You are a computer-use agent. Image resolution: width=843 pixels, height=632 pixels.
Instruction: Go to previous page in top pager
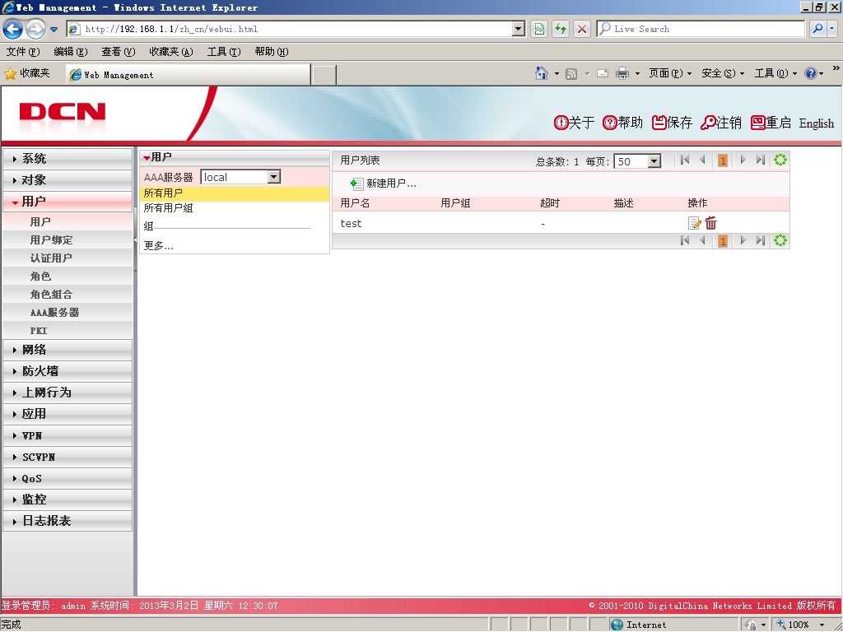(702, 160)
